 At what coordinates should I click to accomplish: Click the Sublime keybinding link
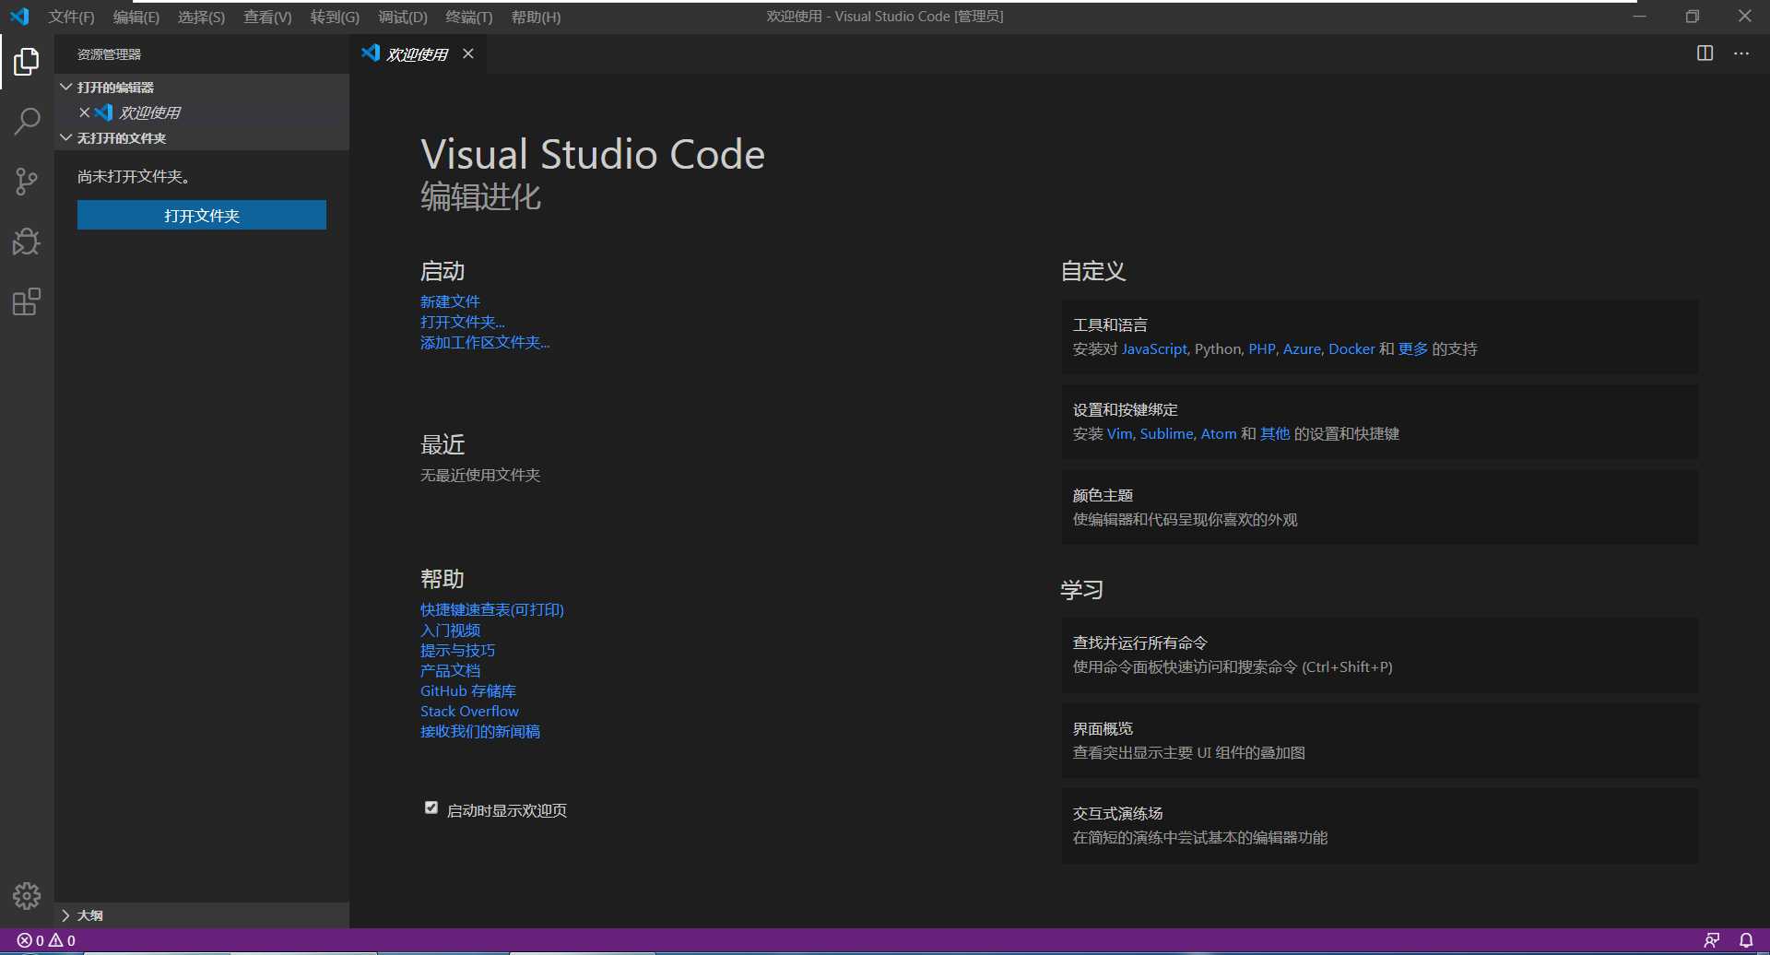click(x=1166, y=433)
